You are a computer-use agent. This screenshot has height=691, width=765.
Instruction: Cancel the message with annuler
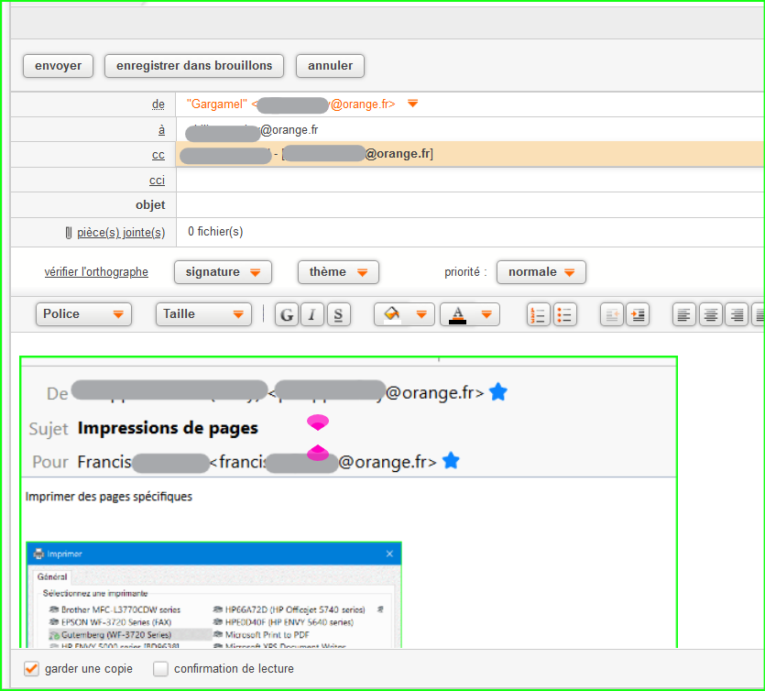[x=331, y=66]
